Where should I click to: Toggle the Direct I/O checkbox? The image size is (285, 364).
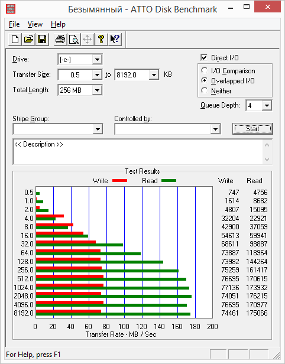coord(204,57)
